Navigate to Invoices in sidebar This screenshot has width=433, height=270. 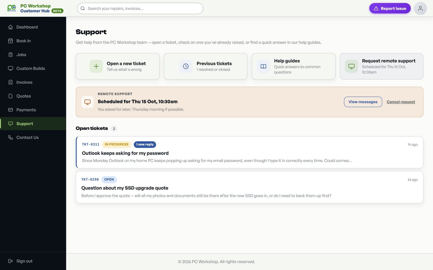(33, 82)
